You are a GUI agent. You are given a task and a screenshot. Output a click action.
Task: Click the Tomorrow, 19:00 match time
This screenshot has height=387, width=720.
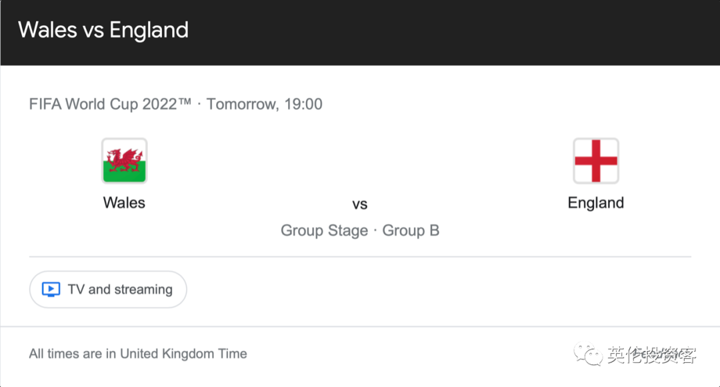[264, 104]
